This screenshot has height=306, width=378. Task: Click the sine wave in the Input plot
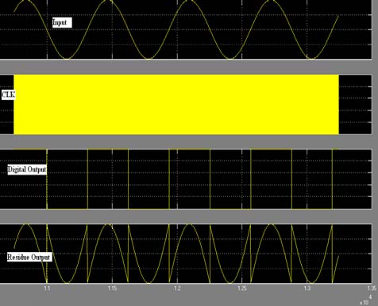[176, 29]
